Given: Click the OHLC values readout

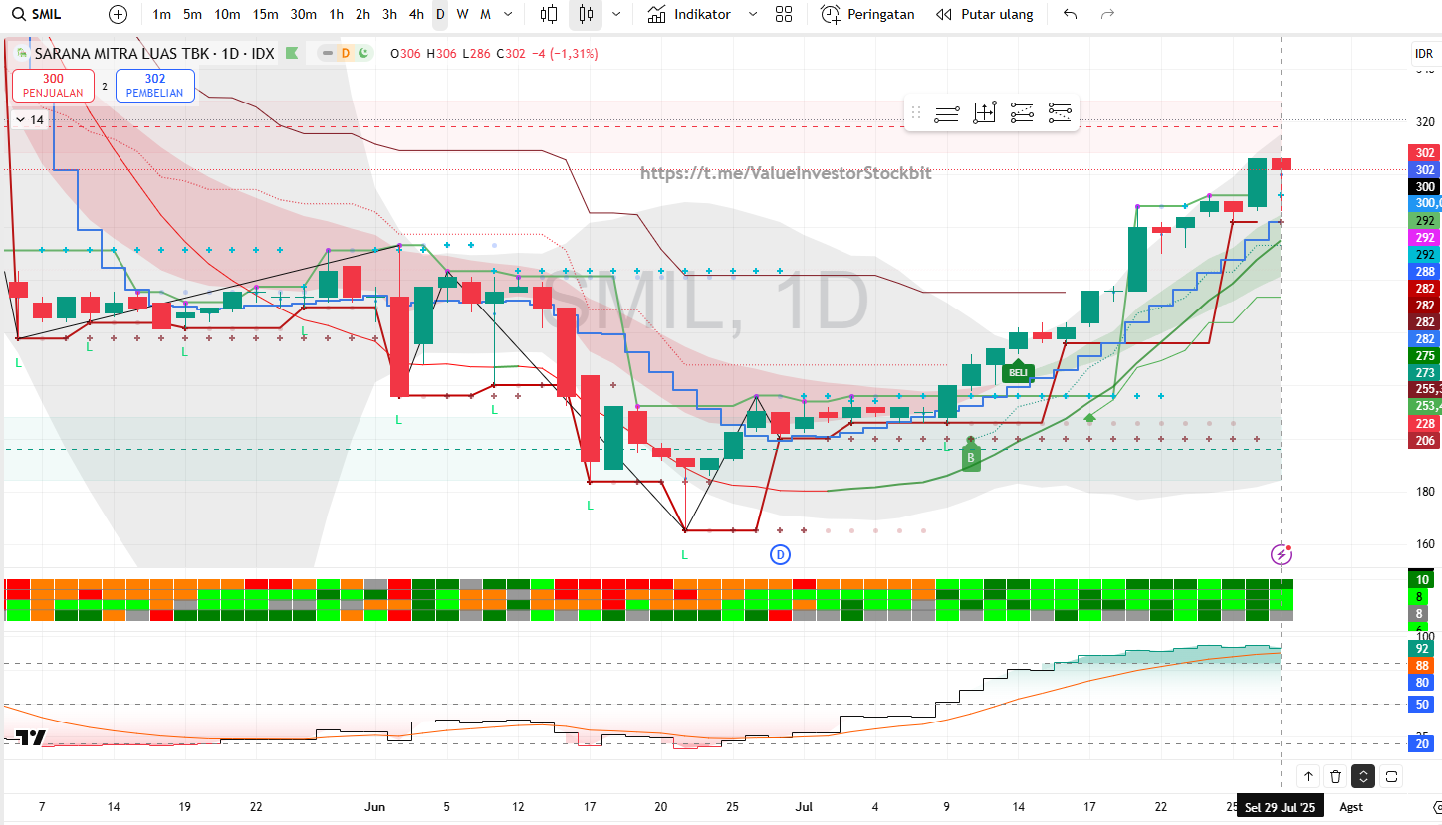Looking at the screenshot, I should coord(493,54).
